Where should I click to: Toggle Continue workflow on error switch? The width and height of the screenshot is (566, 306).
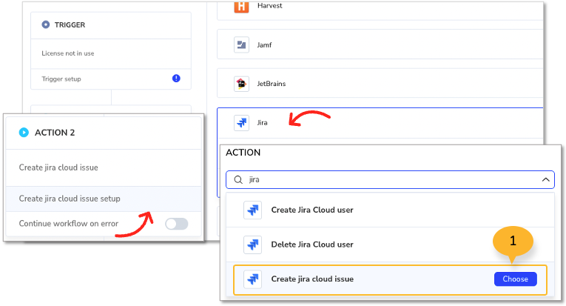(177, 224)
